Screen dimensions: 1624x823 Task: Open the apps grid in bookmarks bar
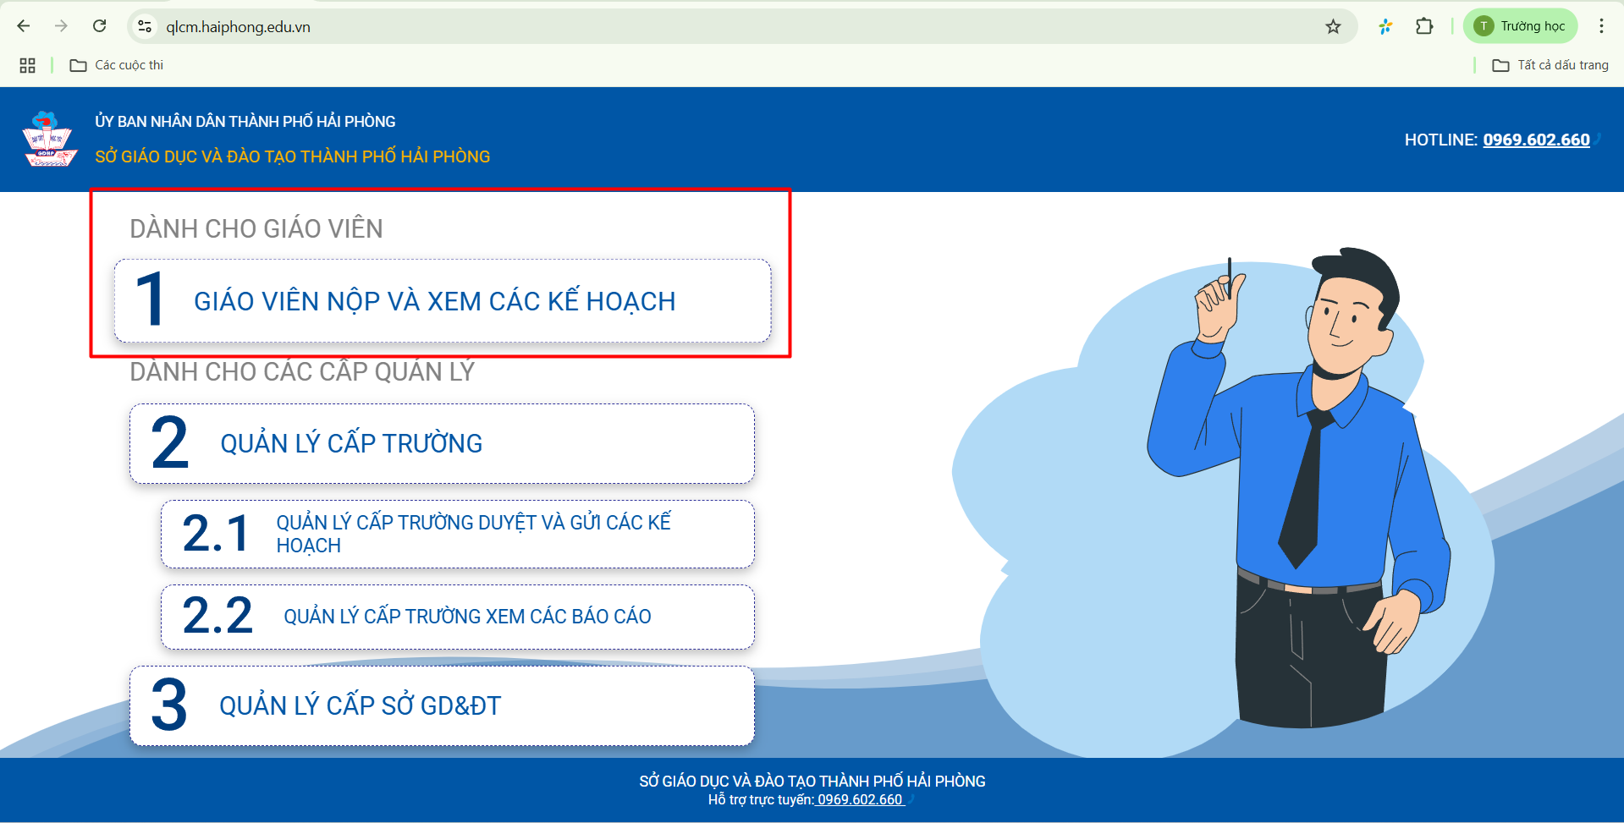click(x=27, y=65)
